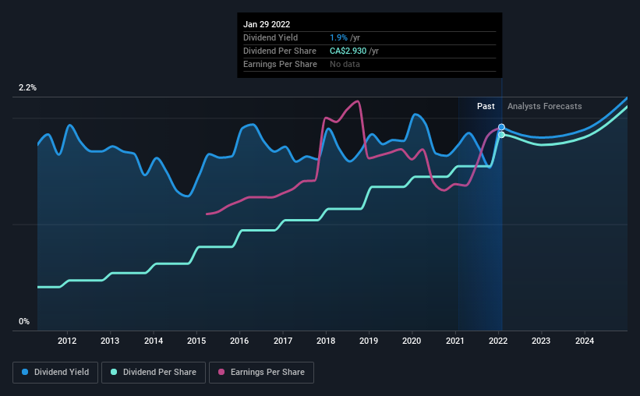The width and height of the screenshot is (640, 396).
Task: Click the 0% y-axis label
Action: tap(24, 322)
